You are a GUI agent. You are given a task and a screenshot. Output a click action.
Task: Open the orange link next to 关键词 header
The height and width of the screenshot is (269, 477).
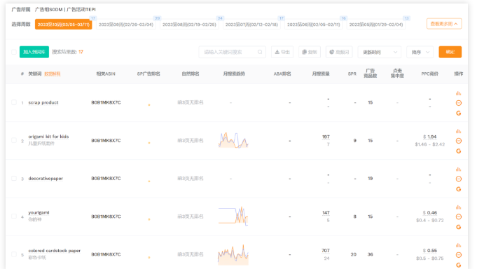[x=53, y=74]
